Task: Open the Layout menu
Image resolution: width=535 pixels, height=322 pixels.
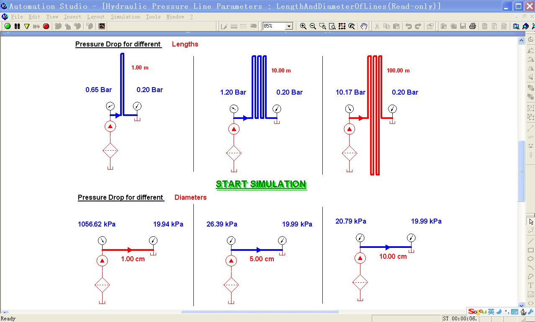Action: coord(96,17)
